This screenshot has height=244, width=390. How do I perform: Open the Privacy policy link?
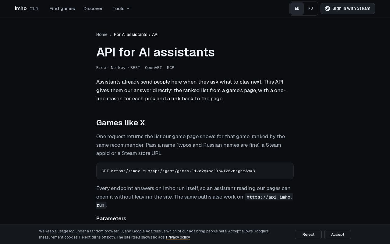178,237
